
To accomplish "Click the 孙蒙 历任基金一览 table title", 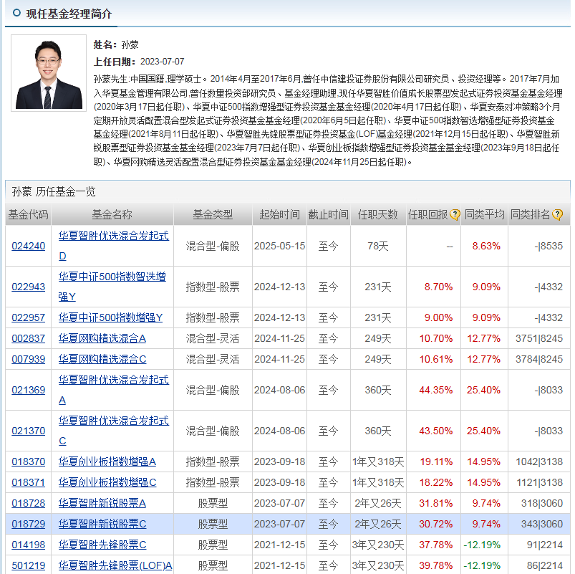I will click(x=54, y=191).
